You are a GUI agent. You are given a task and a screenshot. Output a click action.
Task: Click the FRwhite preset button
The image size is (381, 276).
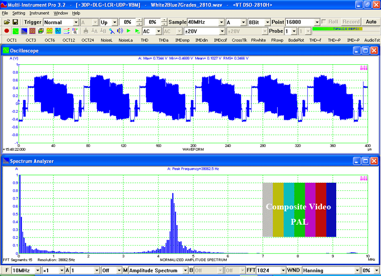tap(258, 40)
